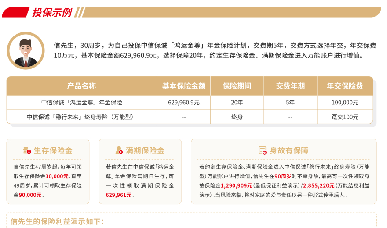Click the 20年 insurance period cell
Image resolution: width=387 pixels, height=228 pixels.
click(237, 102)
